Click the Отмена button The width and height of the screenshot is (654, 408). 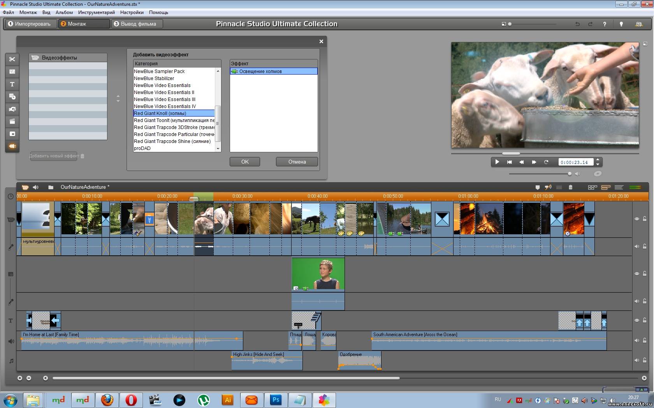coord(297,162)
